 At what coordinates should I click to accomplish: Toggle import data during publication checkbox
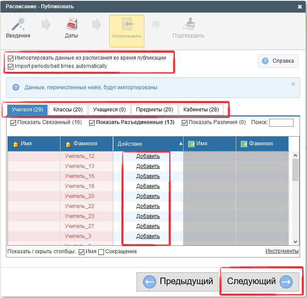(11, 58)
